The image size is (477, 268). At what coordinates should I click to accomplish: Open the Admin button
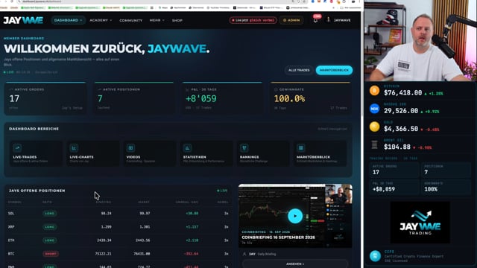click(x=291, y=20)
